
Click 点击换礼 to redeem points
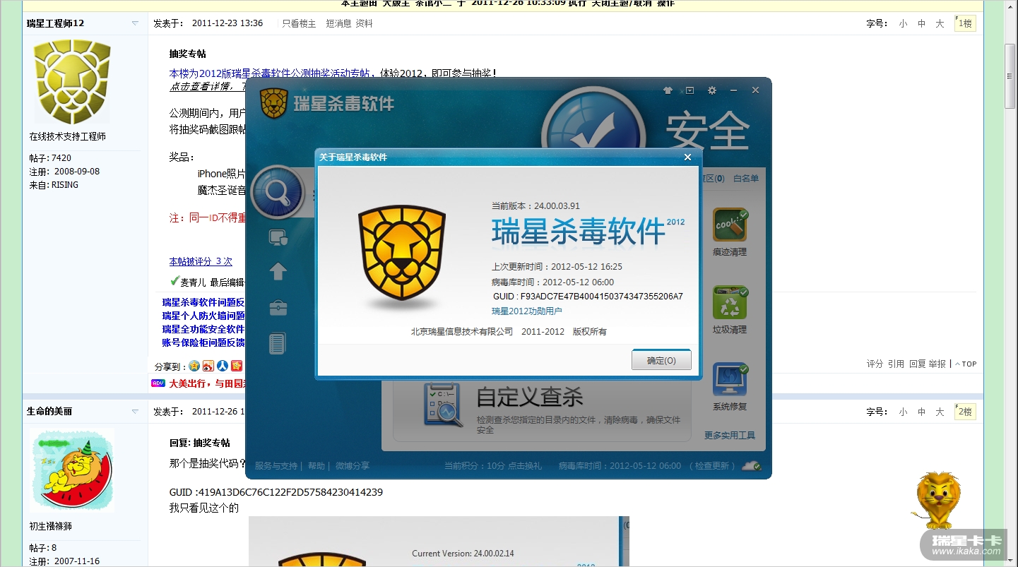pos(525,466)
